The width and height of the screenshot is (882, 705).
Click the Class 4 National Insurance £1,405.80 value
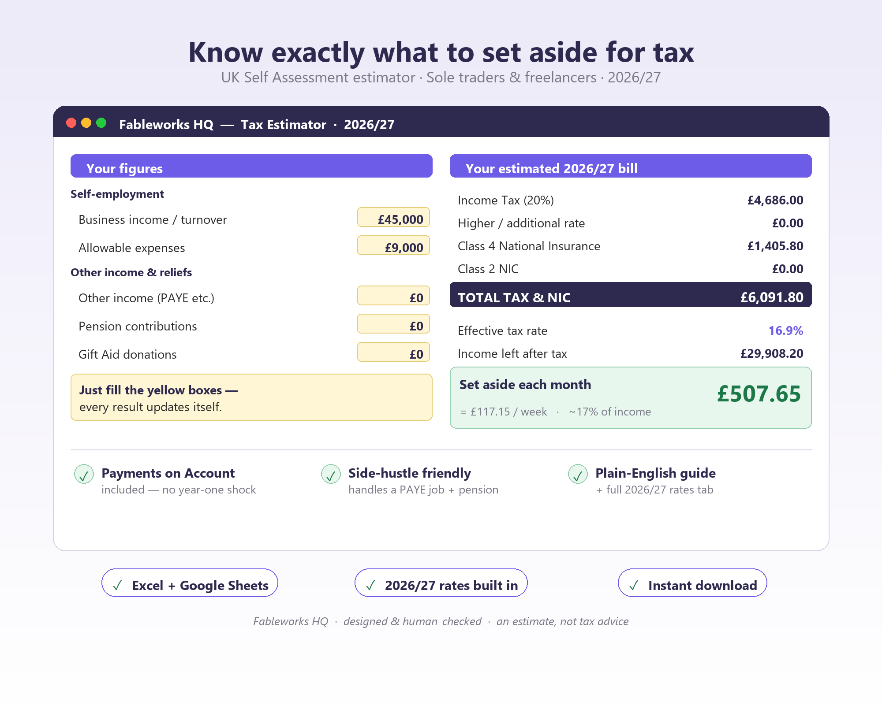coord(775,246)
